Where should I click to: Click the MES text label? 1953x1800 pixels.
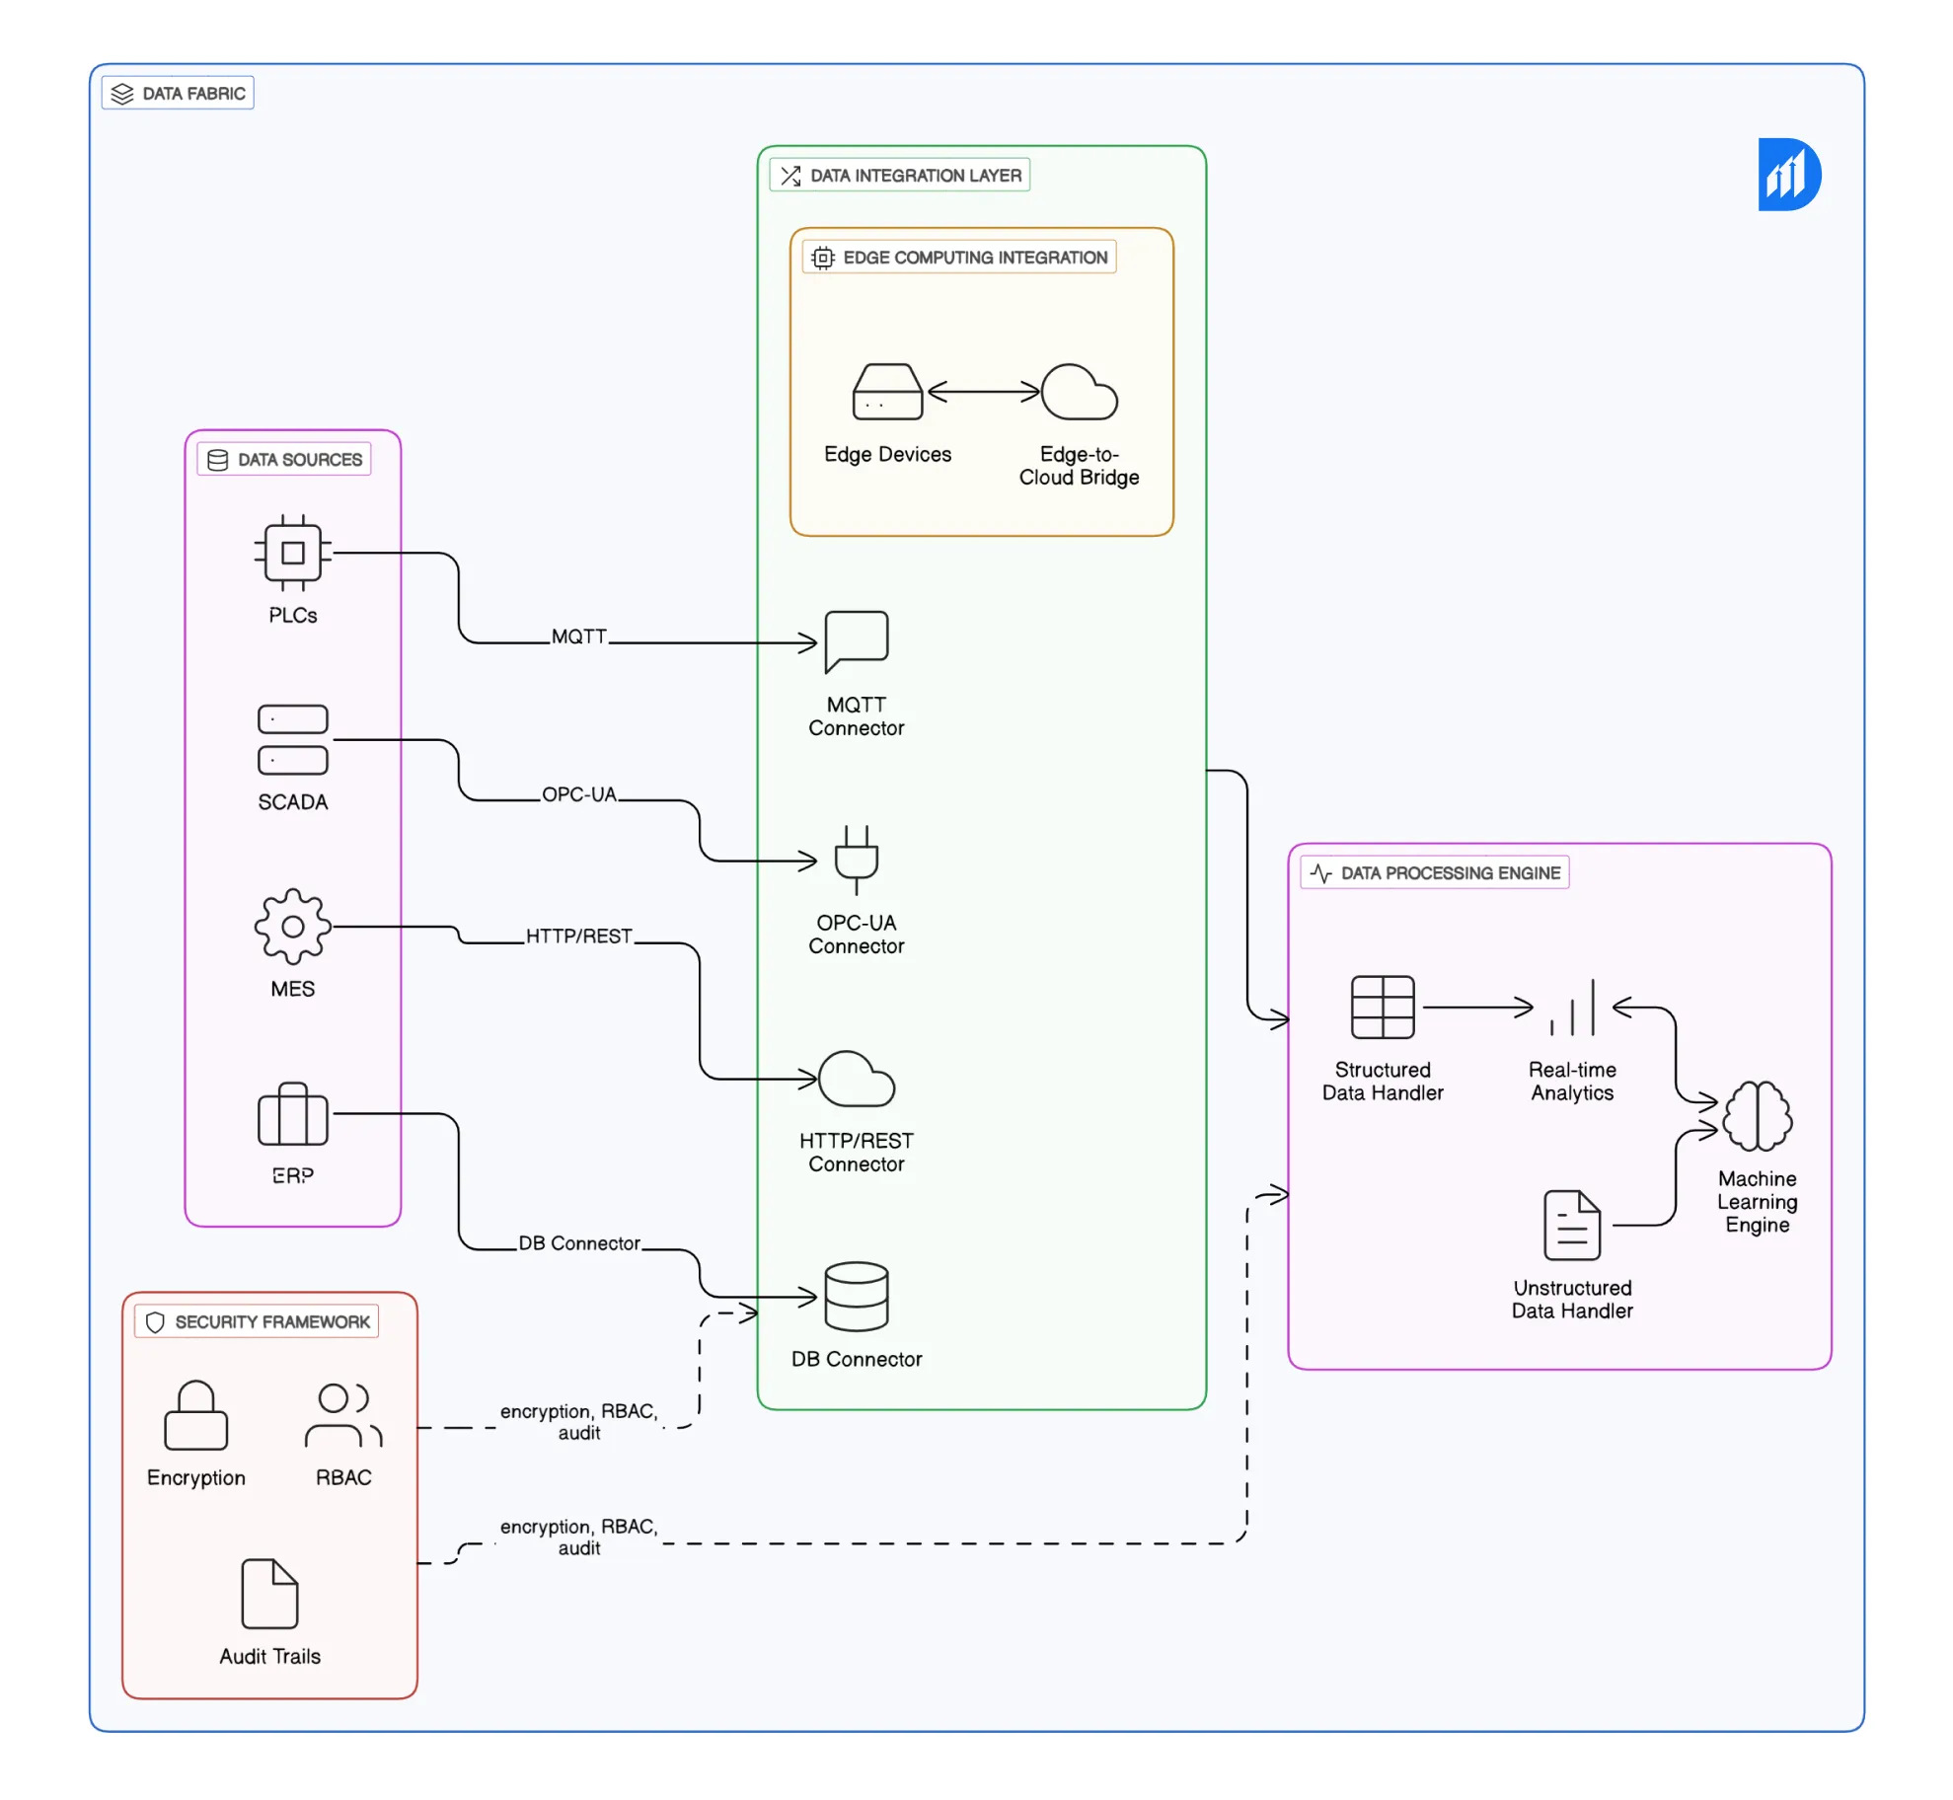tap(292, 987)
